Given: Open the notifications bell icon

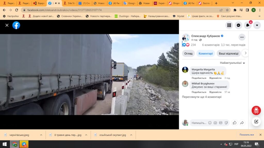Looking at the screenshot, I should pyautogui.click(x=248, y=25).
